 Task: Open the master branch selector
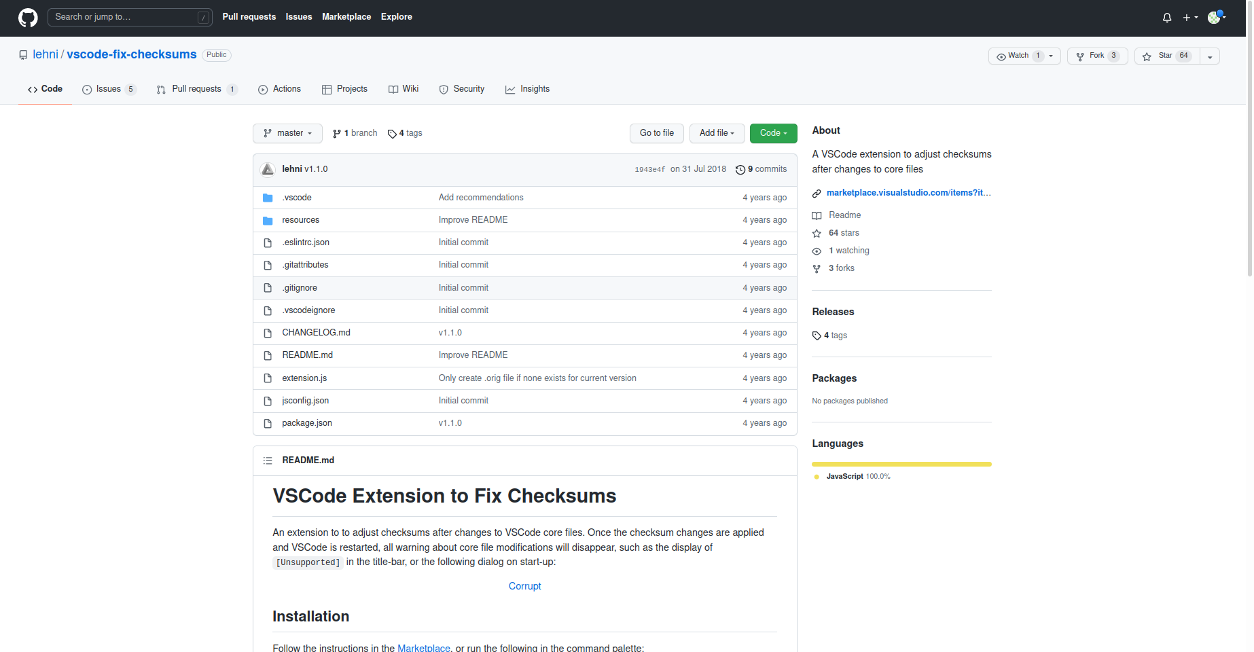click(287, 133)
